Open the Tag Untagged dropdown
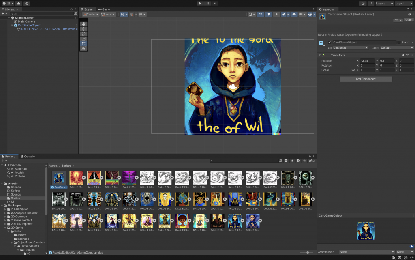 (350, 48)
